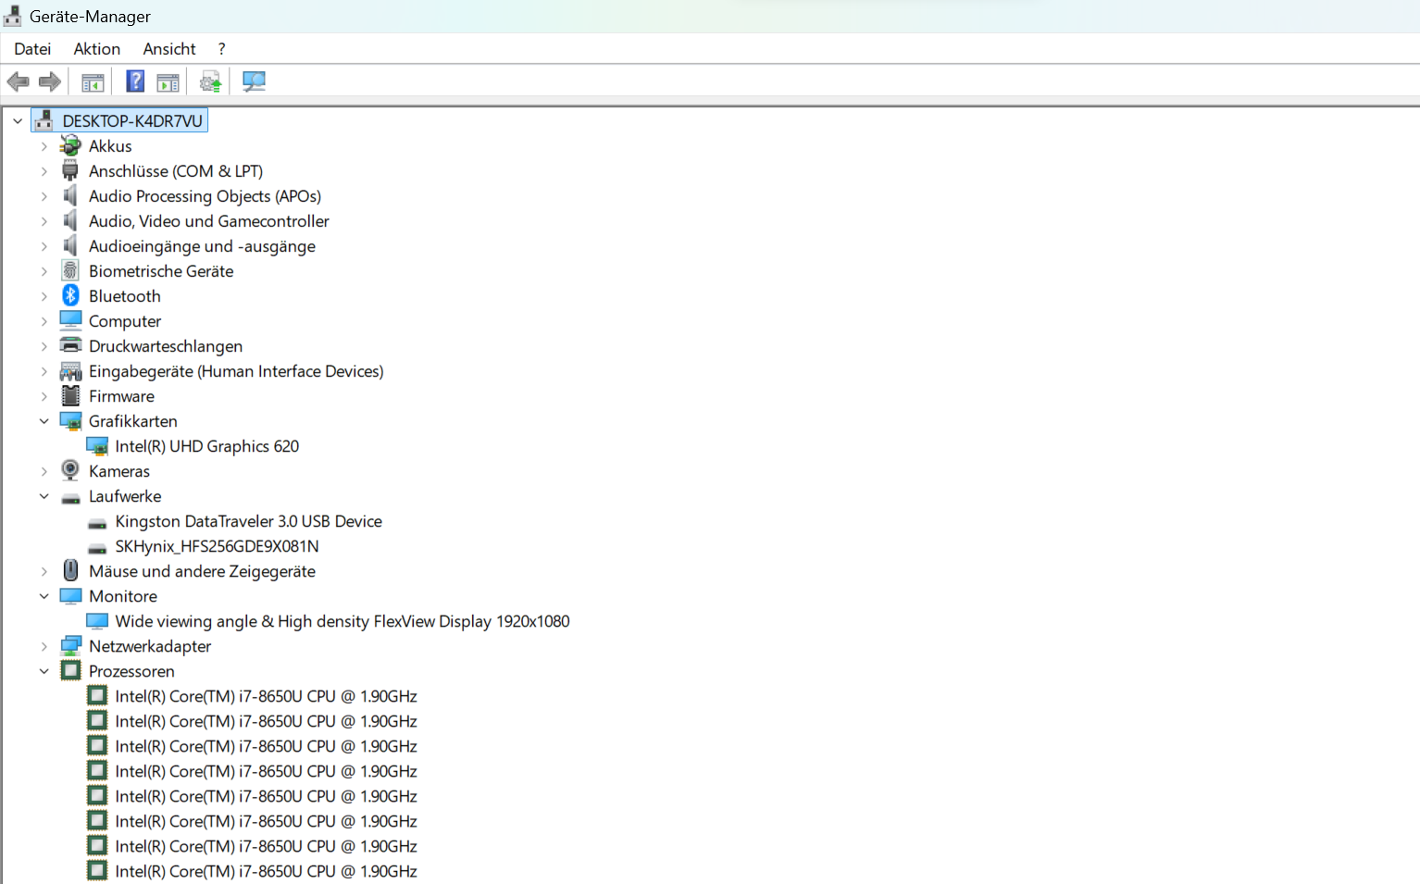Screen dimensions: 1420x884
Task: Open the Aktion menu
Action: coord(97,49)
